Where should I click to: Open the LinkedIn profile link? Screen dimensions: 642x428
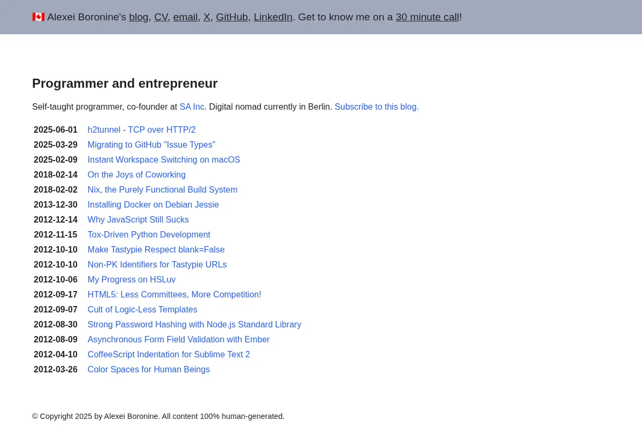(273, 17)
